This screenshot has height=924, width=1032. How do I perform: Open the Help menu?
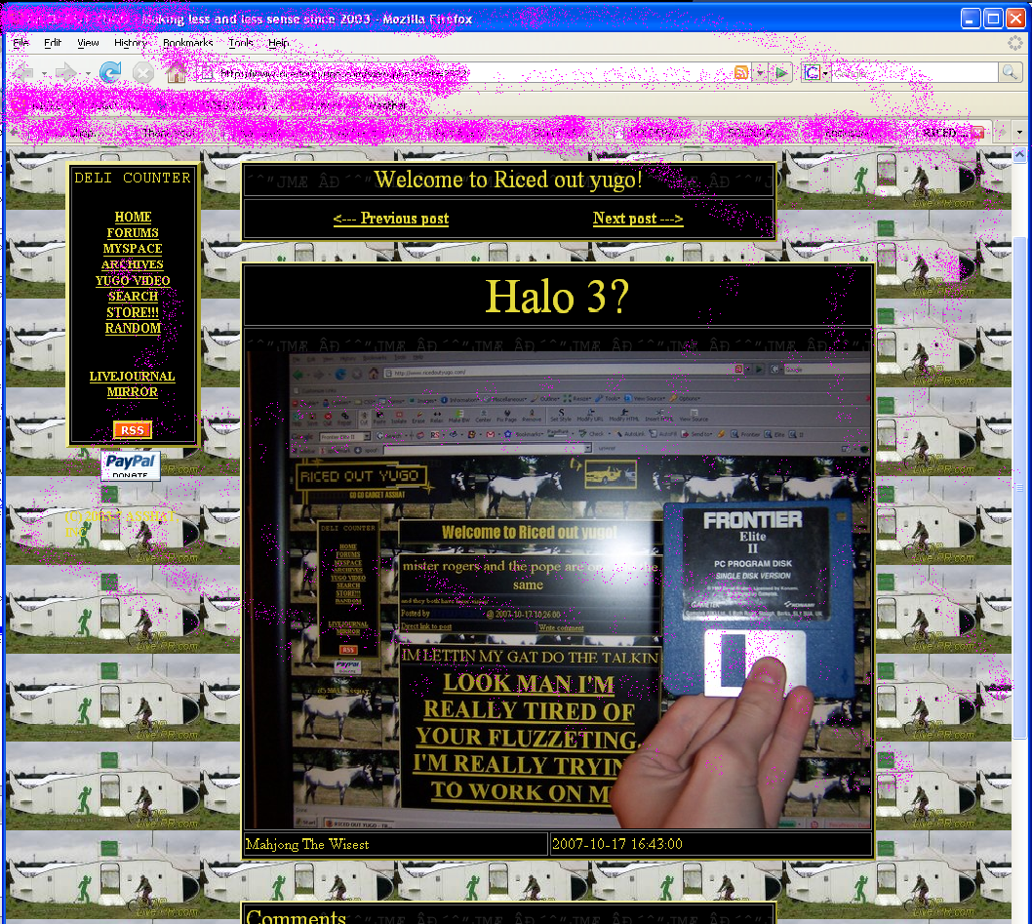(x=278, y=43)
